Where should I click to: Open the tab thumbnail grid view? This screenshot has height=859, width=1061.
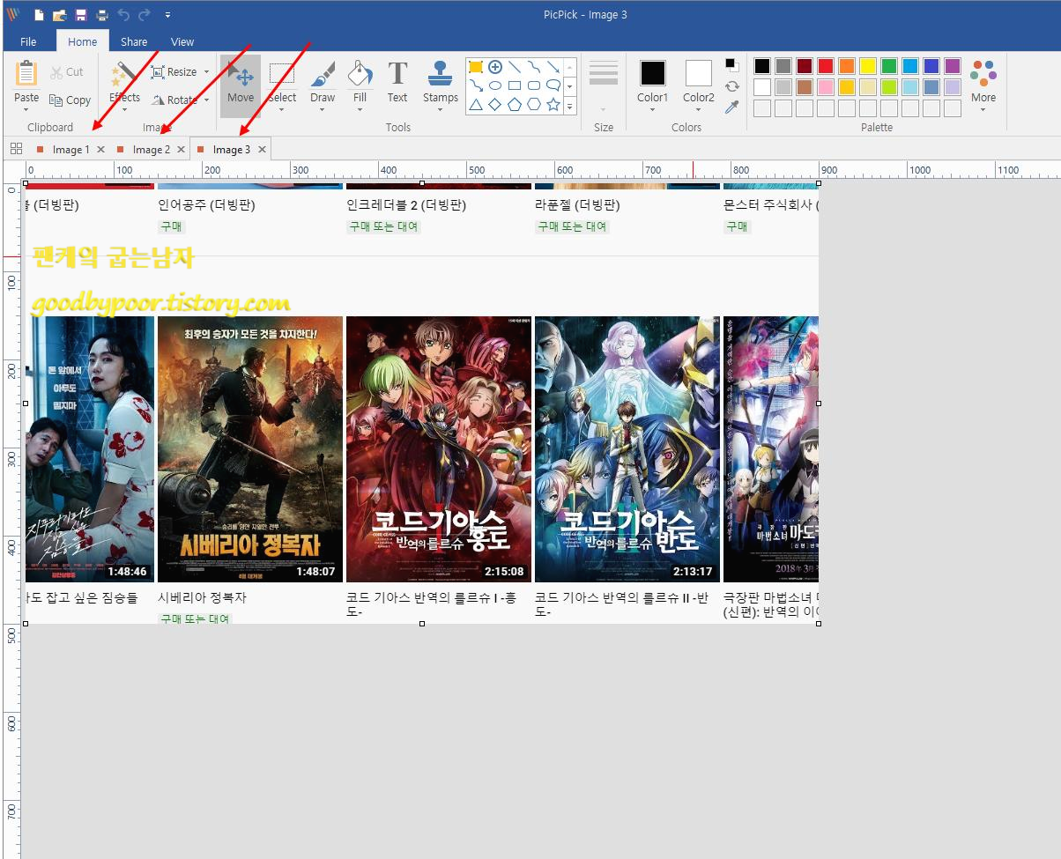click(16, 149)
